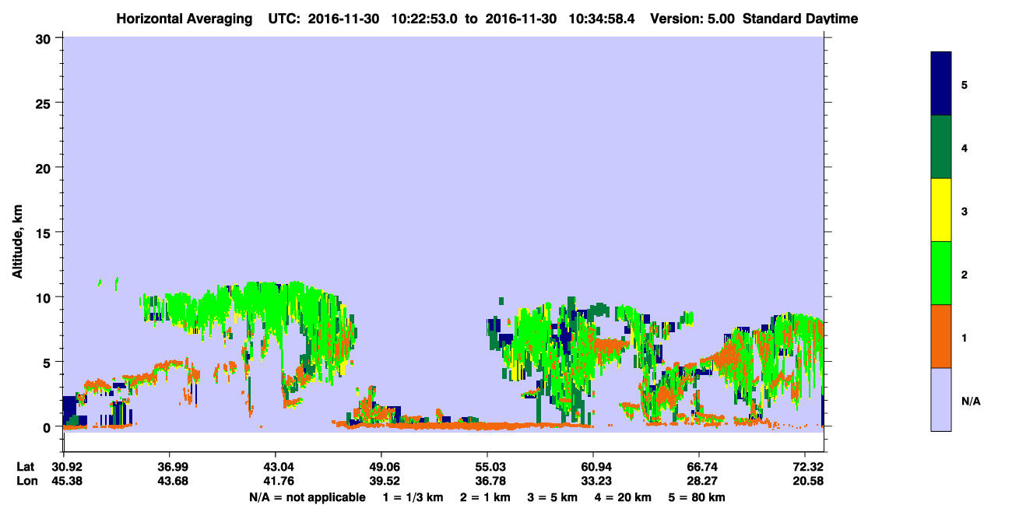
Task: Click the 'Lon' row label
Action: 26,482
